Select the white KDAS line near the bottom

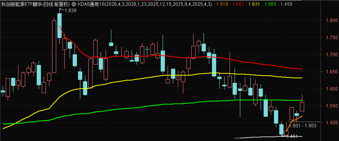tap(268, 137)
